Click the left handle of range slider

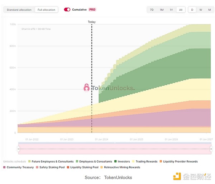19,149
